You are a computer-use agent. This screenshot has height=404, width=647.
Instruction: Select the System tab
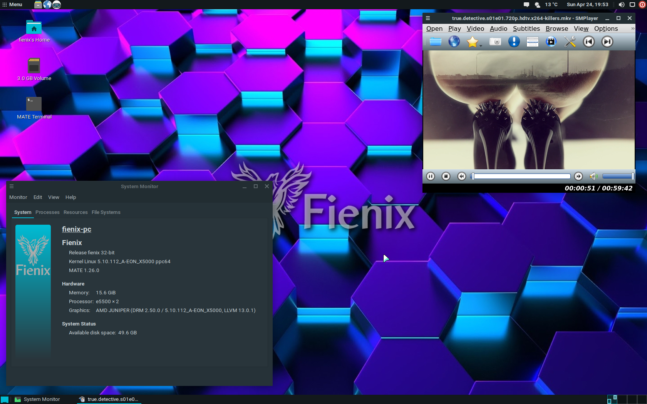pyautogui.click(x=23, y=212)
